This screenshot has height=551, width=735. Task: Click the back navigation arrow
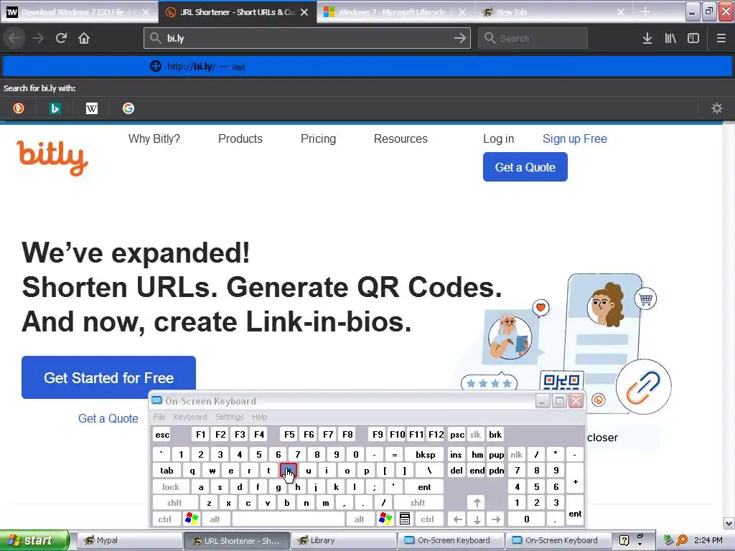[x=14, y=38]
